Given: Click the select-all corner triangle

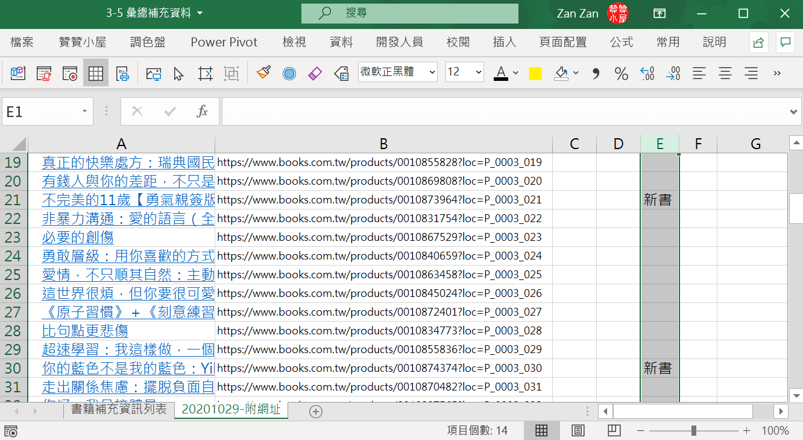Looking at the screenshot, I should coord(19,144).
